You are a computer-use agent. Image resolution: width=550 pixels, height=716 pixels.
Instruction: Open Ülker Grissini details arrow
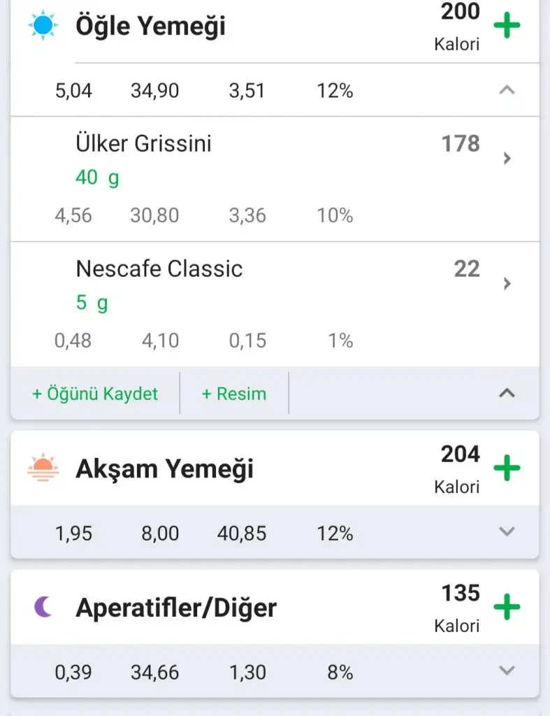(x=507, y=159)
